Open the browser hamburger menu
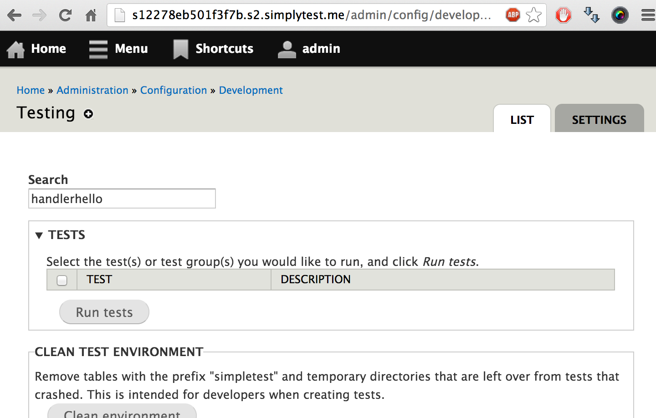The width and height of the screenshot is (656, 418). pyautogui.click(x=647, y=15)
